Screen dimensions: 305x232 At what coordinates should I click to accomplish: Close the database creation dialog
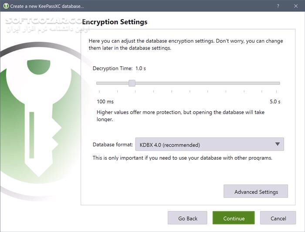pyautogui.click(x=296, y=6)
